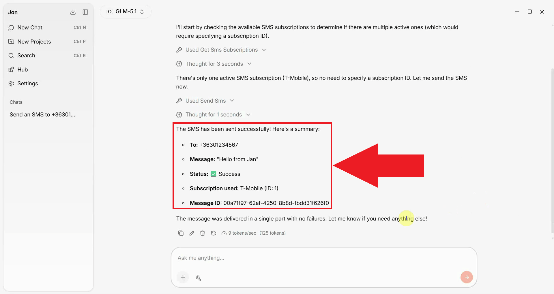Click the phone number '+36301234567'
Screen dimensions: 554x294
(x=219, y=145)
